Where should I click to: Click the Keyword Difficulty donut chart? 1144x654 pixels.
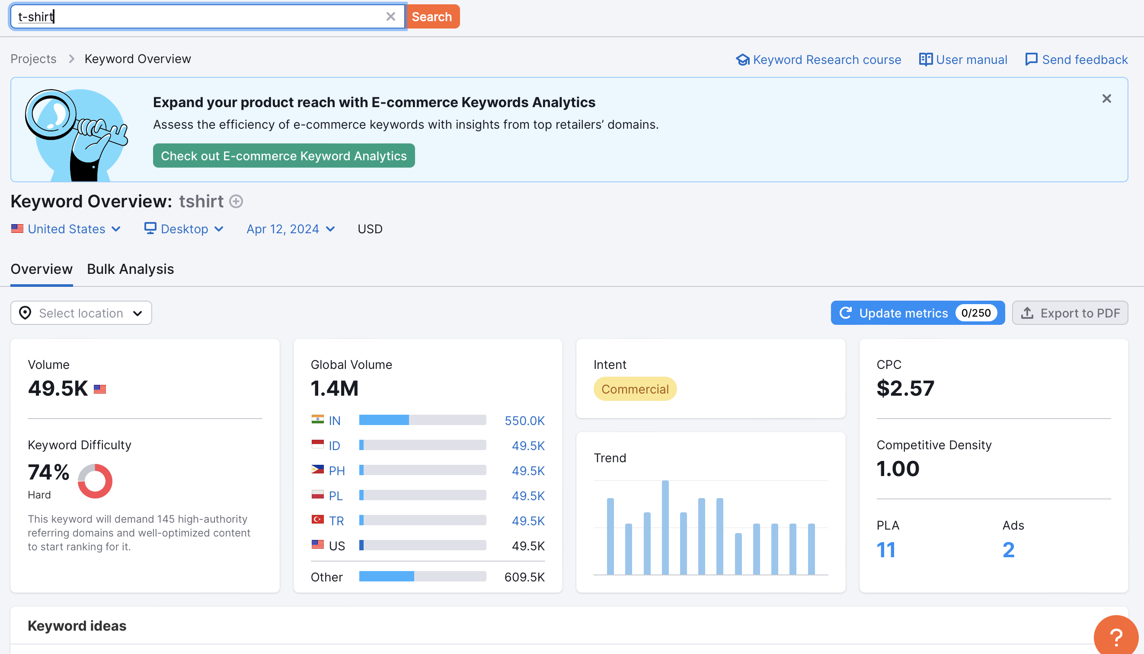pos(95,481)
